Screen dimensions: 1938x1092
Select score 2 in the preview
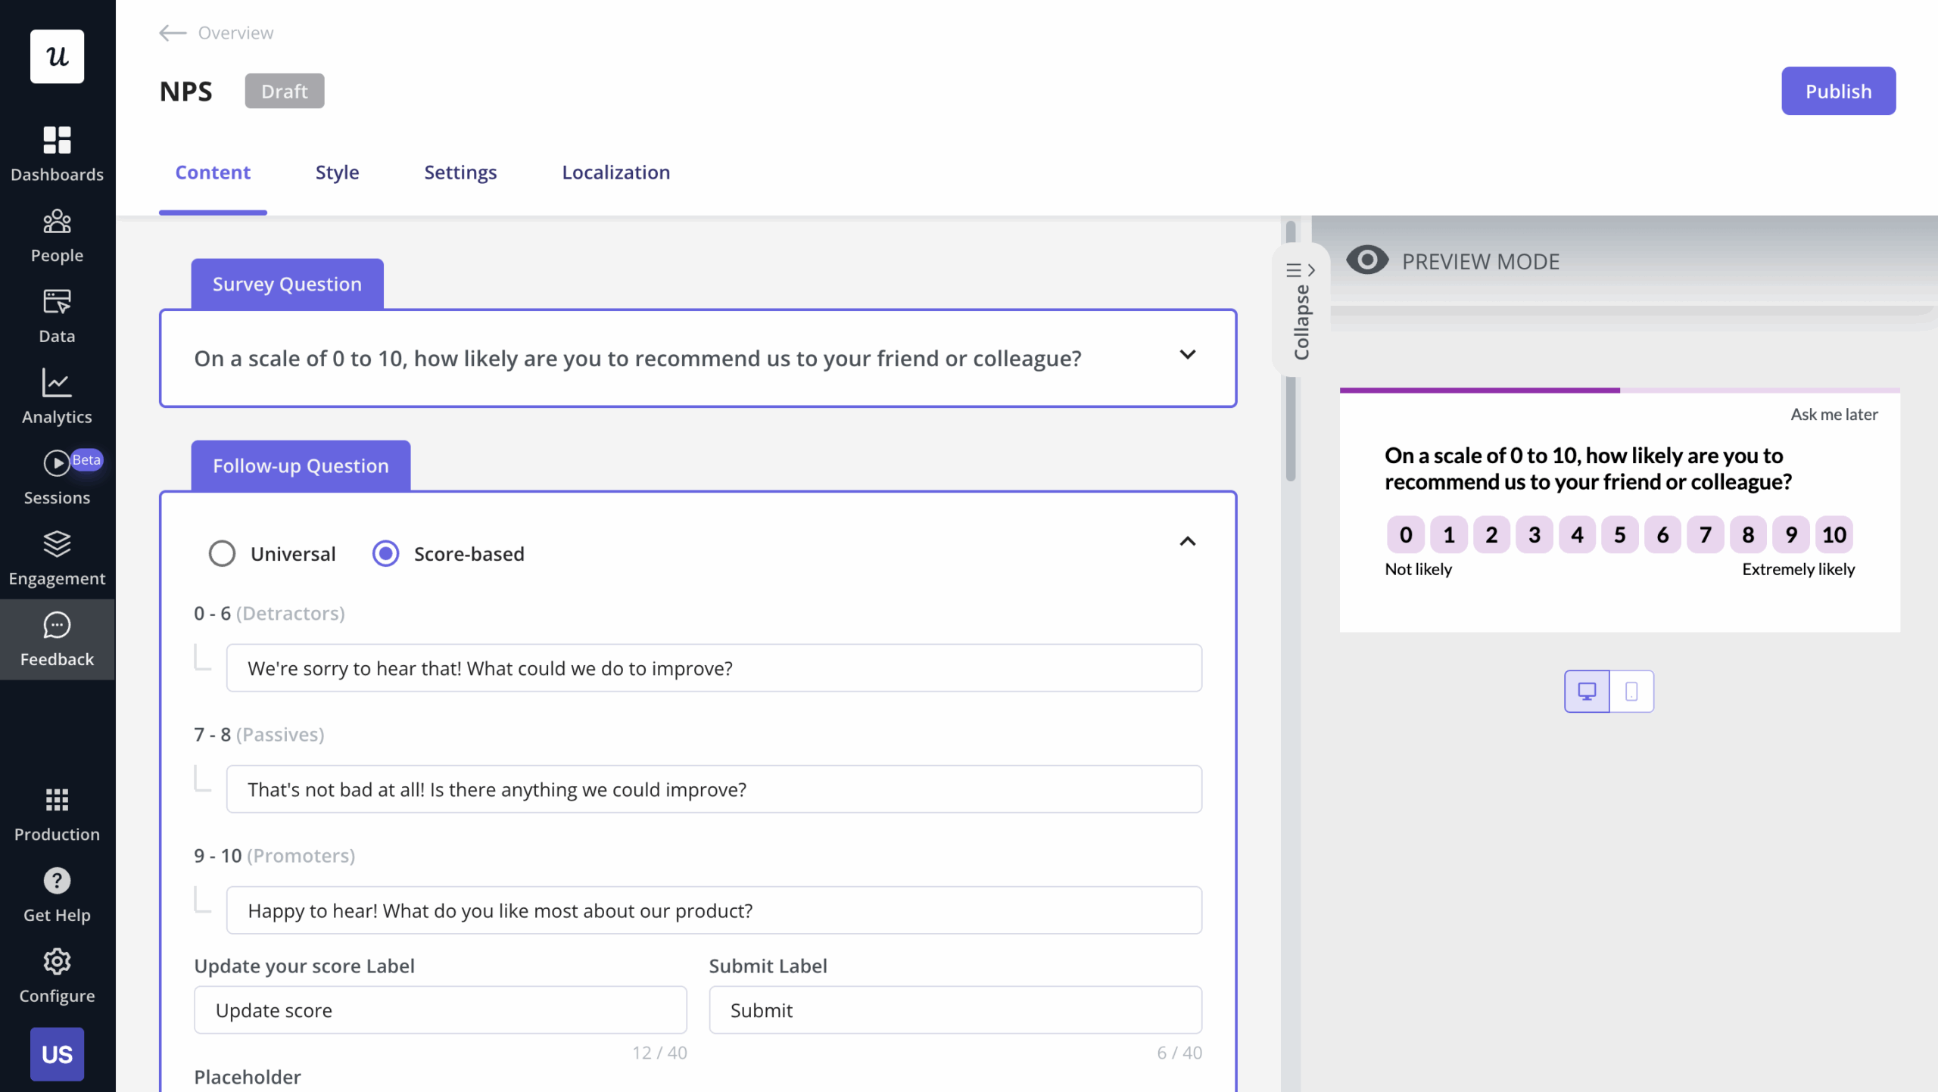[x=1491, y=535]
